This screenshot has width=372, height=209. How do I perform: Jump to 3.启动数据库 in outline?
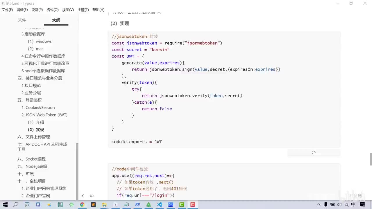pyautogui.click(x=33, y=34)
